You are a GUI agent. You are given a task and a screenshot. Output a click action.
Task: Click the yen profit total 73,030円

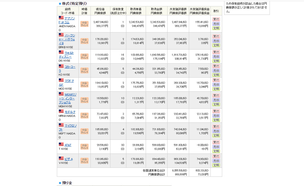(x=203, y=174)
